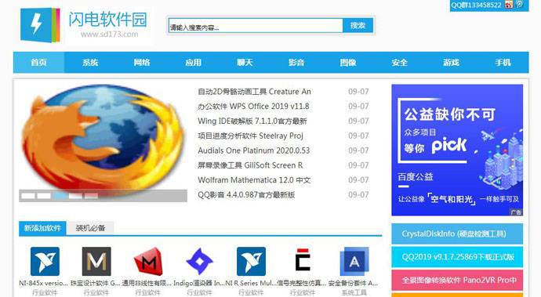Select the blue third carousel indicator
This screenshot has width=541, height=297.
coord(60,196)
